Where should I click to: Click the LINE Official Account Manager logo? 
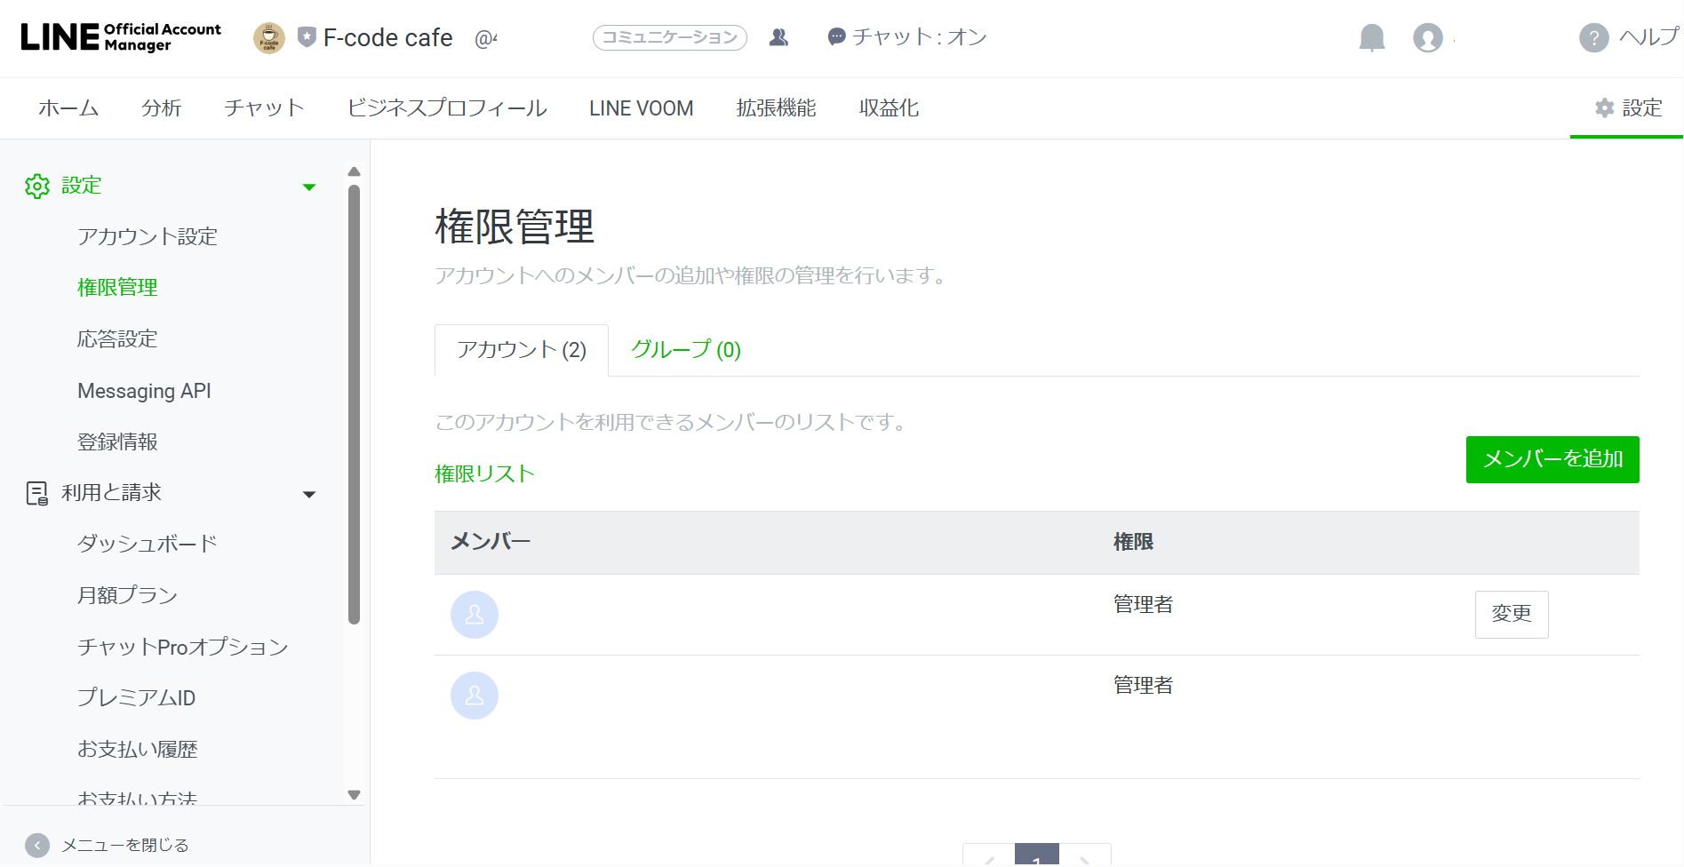(x=121, y=37)
